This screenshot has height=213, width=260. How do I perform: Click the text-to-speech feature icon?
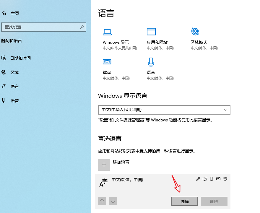pyautogui.click(x=205, y=179)
